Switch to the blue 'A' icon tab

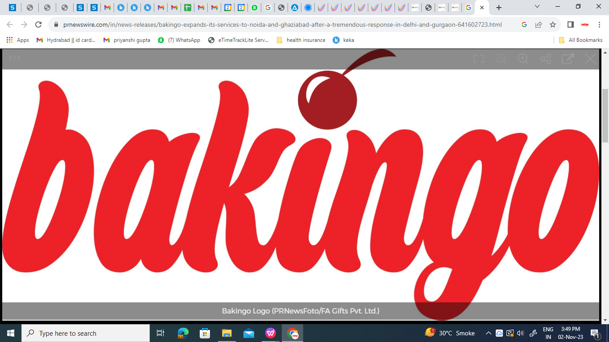tap(295, 8)
